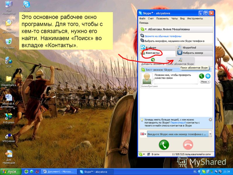The height and width of the screenshot is (175, 233).
Task: Switch to the В эфире tab
Action: (158, 48)
